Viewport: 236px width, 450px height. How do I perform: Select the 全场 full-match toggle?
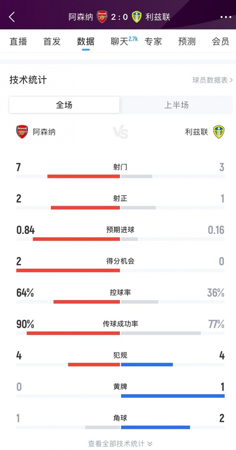(64, 105)
